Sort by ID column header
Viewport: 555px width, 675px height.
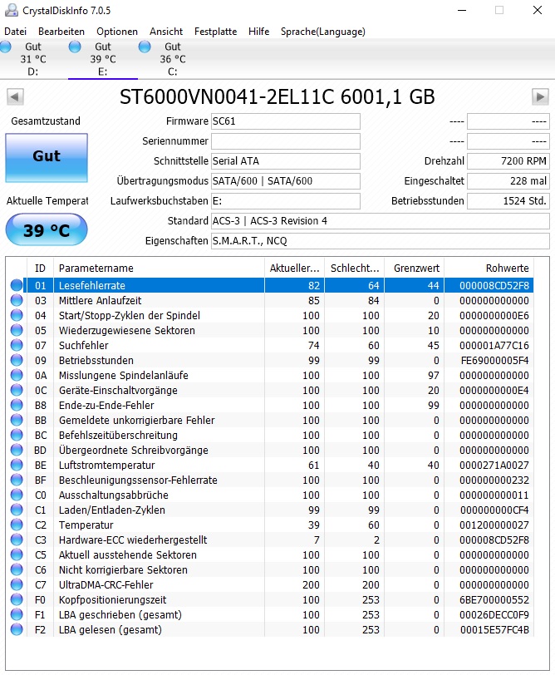(x=40, y=269)
